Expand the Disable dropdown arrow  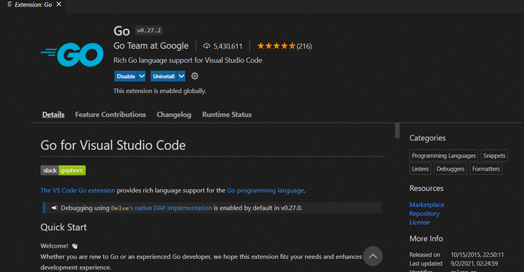(141, 76)
